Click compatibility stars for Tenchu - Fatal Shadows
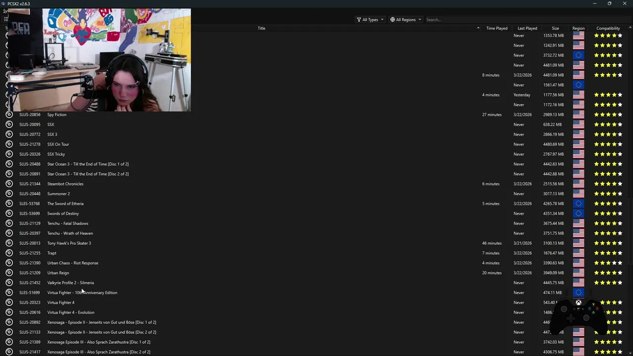Viewport: 633px width, 356px height. (x=608, y=223)
